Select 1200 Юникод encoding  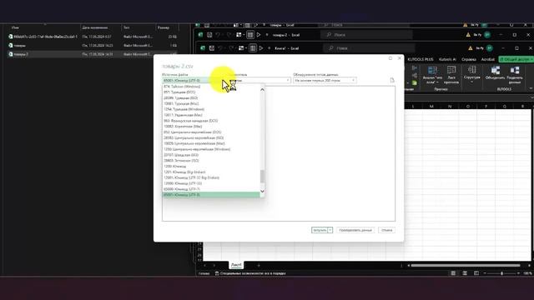[x=211, y=167]
